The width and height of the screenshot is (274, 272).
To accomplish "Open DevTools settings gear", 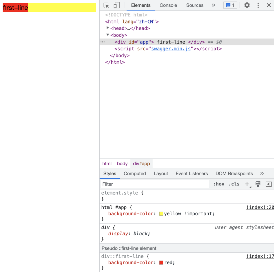I will (247, 5).
